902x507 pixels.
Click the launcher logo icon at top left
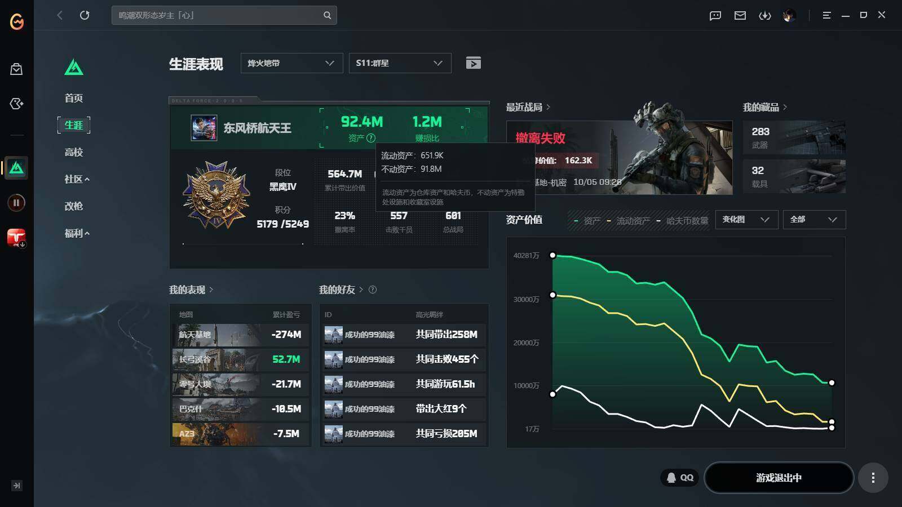[17, 21]
